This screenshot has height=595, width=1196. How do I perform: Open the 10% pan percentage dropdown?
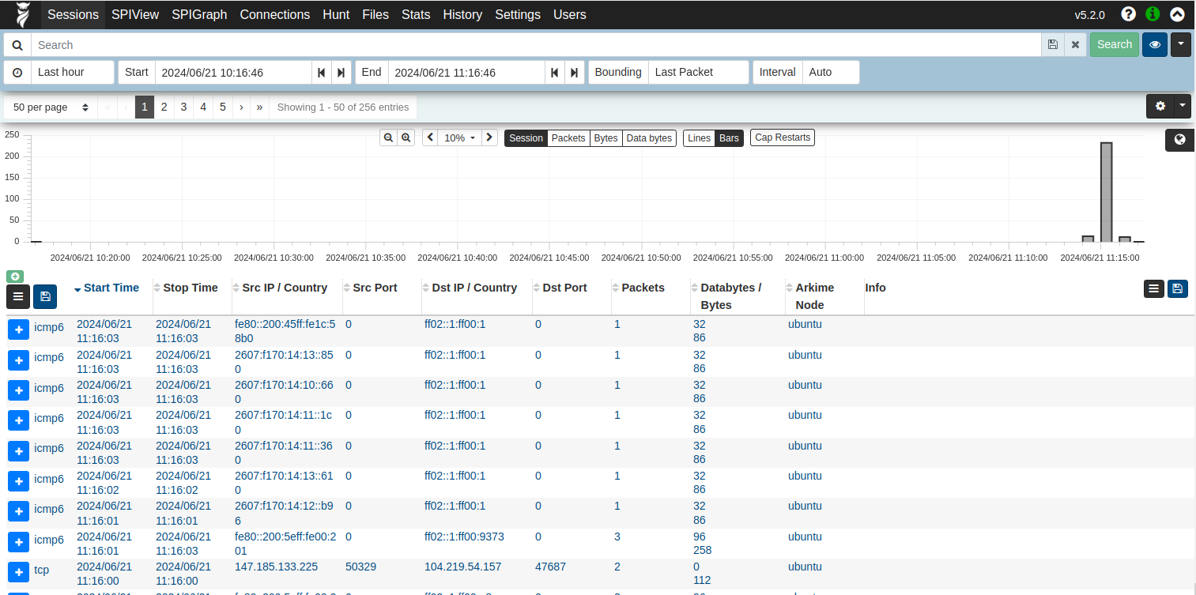coord(460,137)
